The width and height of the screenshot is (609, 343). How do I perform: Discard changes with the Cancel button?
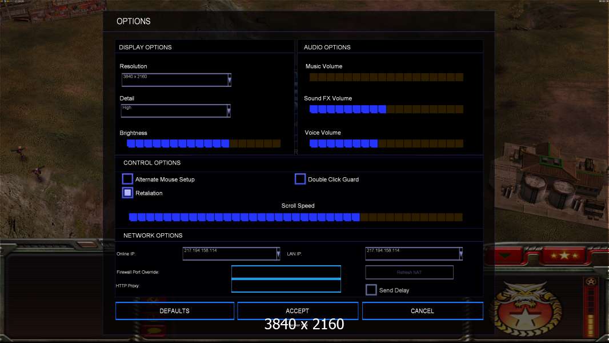coord(423,311)
